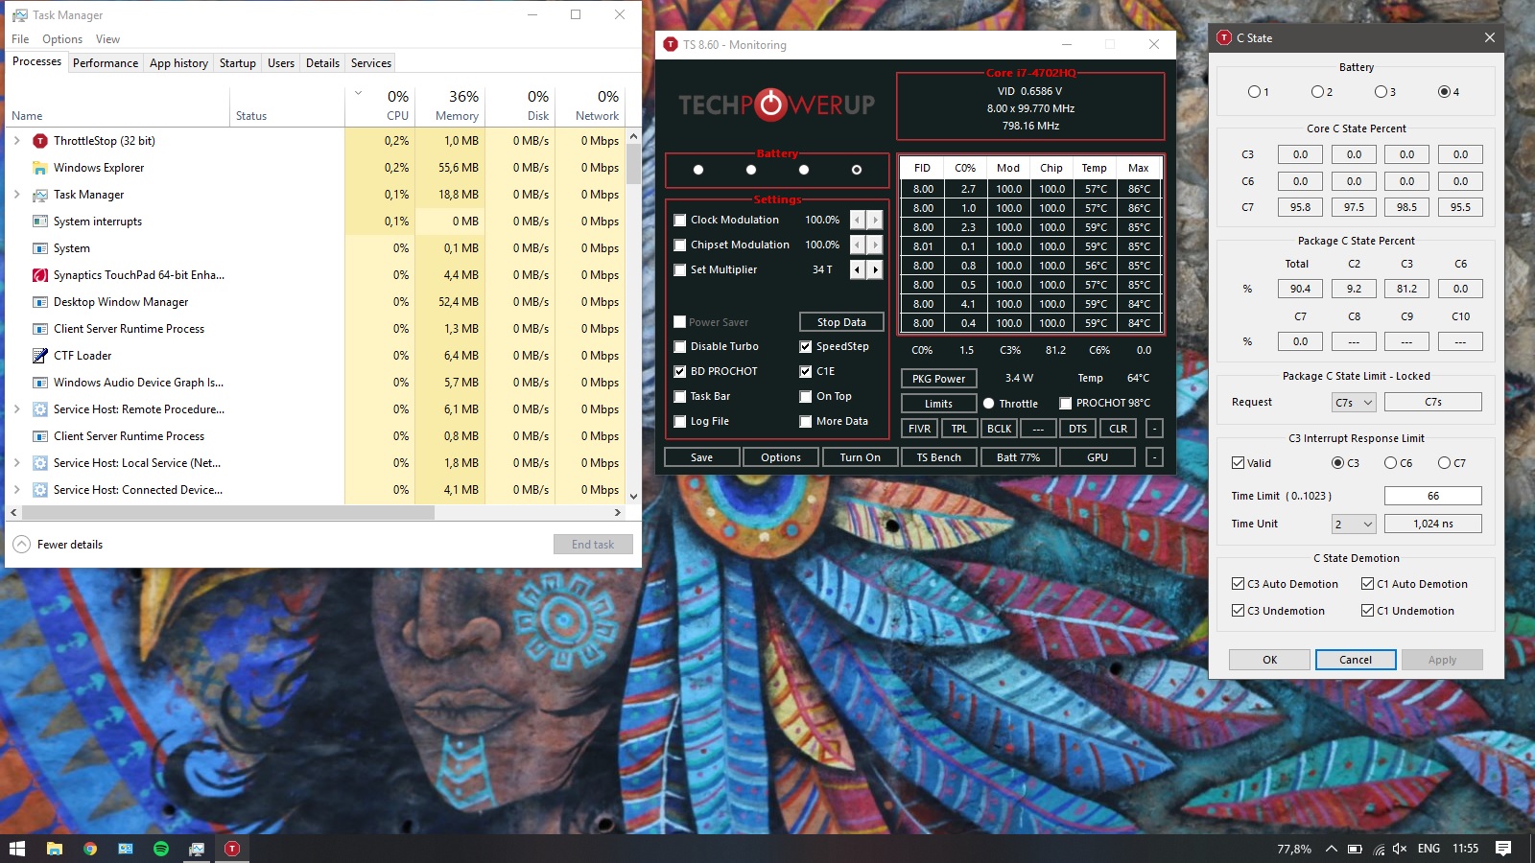Click the ThrottleStop process icon in Task Manager
Viewport: 1535px width, 863px height.
click(40, 141)
